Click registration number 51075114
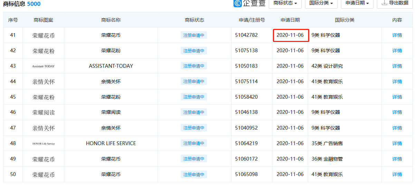This screenshot has height=185, width=418. pos(246,81)
